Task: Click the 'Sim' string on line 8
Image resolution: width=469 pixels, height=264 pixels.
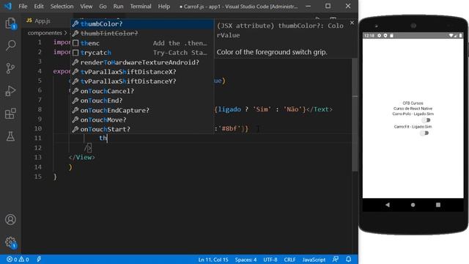Action: pos(262,109)
